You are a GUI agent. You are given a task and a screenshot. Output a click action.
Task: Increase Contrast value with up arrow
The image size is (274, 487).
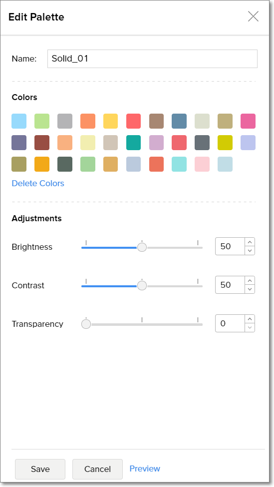coord(250,281)
